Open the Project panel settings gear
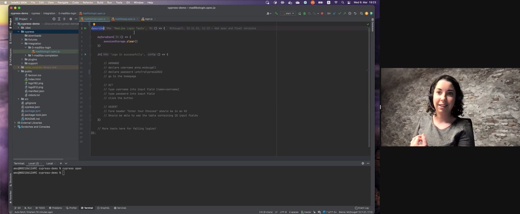 pyautogui.click(x=70, y=19)
